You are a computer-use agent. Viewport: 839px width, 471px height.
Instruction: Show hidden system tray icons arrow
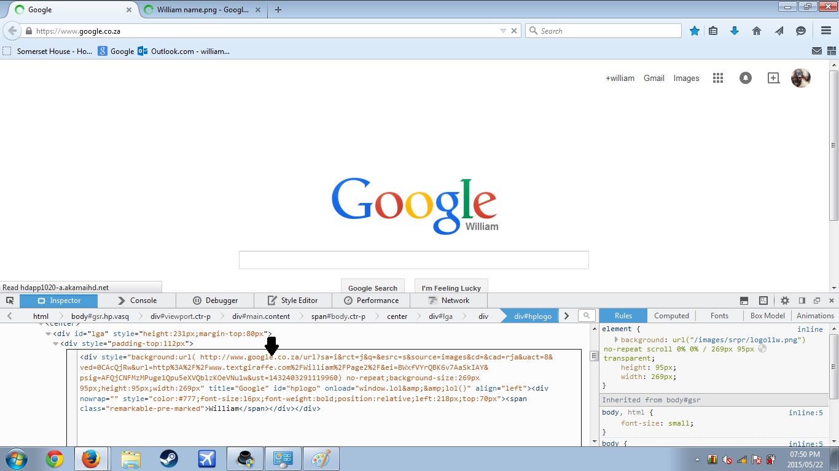point(697,459)
